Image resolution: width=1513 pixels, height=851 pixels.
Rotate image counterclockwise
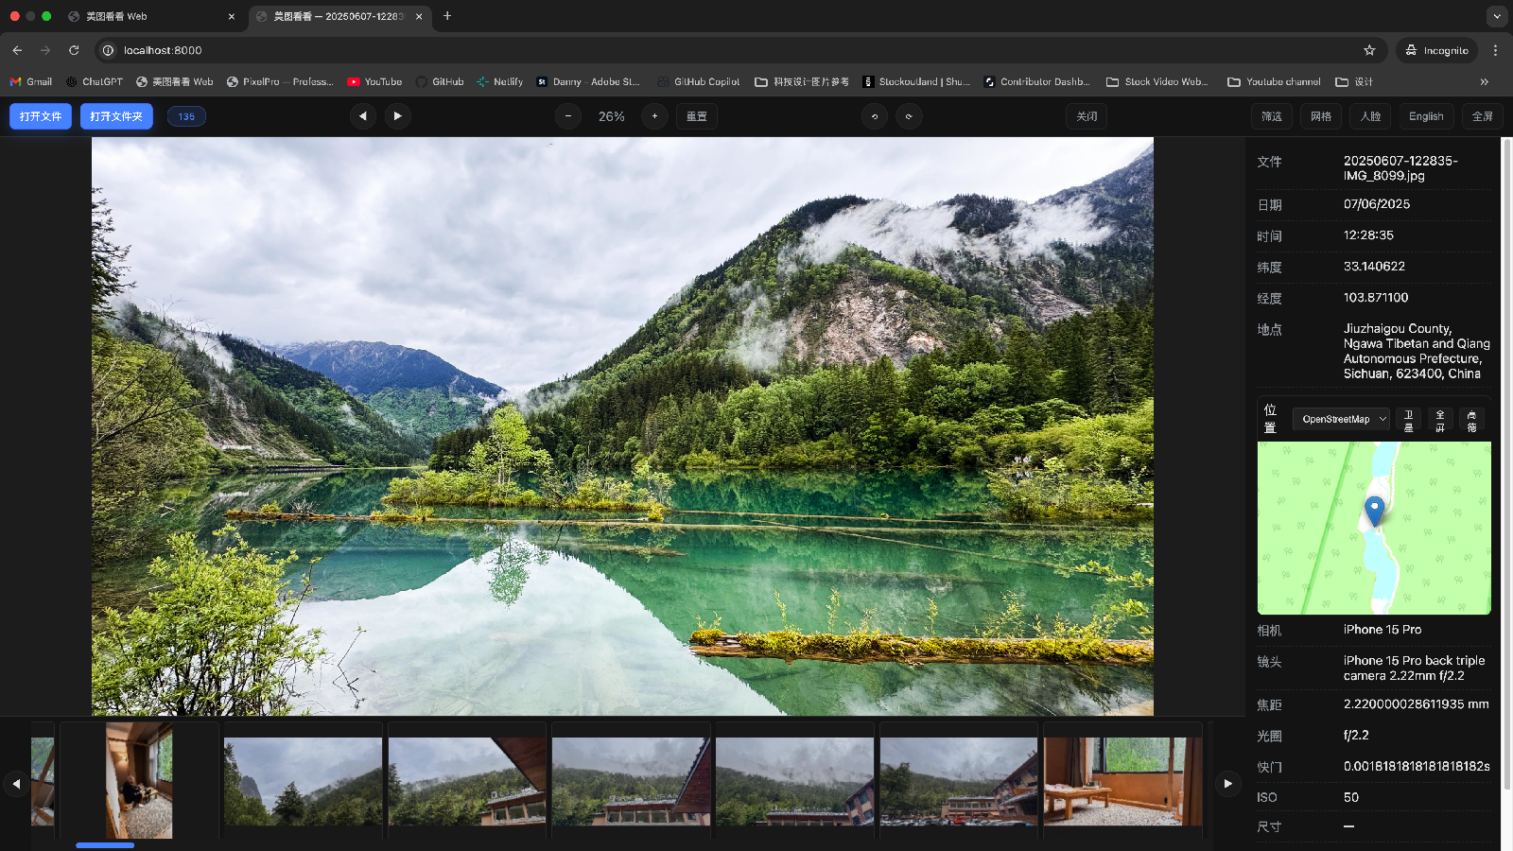[x=875, y=116]
